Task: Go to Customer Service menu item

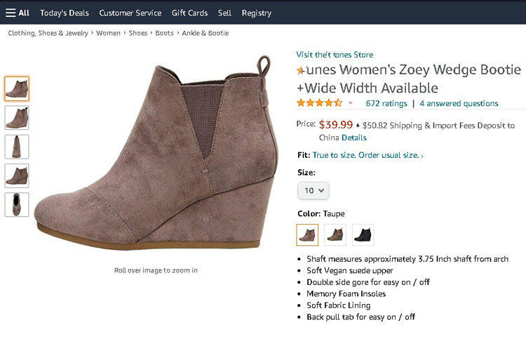Action: [130, 13]
